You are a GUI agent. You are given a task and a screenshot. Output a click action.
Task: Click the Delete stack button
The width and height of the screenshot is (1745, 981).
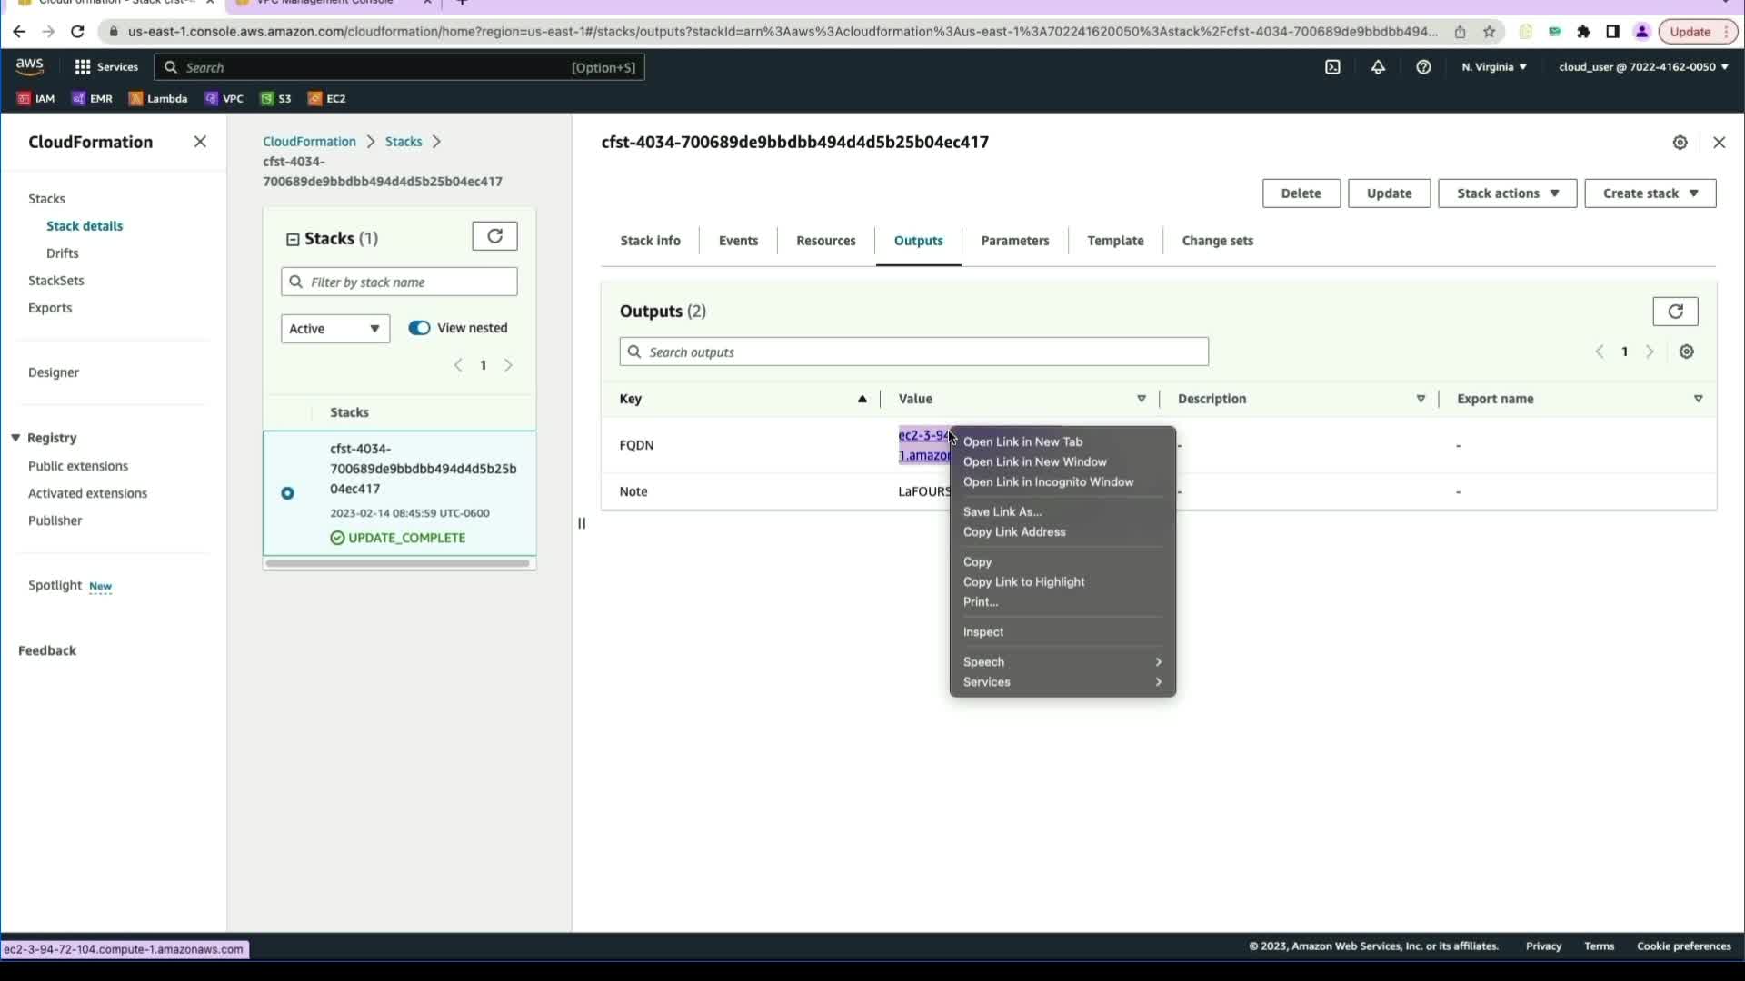coord(1301,193)
